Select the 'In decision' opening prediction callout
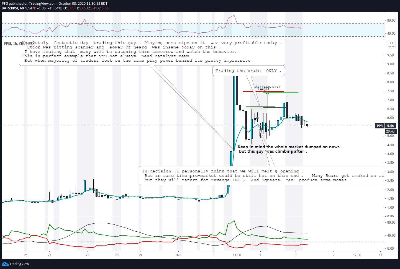This screenshot has height=269, width=400. 262,176
